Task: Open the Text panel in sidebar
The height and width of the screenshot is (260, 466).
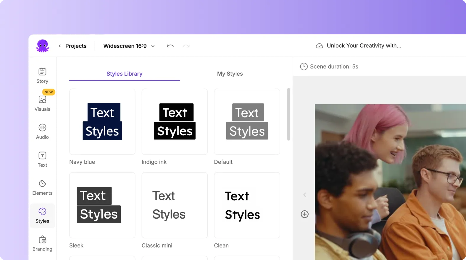Action: [x=42, y=160]
